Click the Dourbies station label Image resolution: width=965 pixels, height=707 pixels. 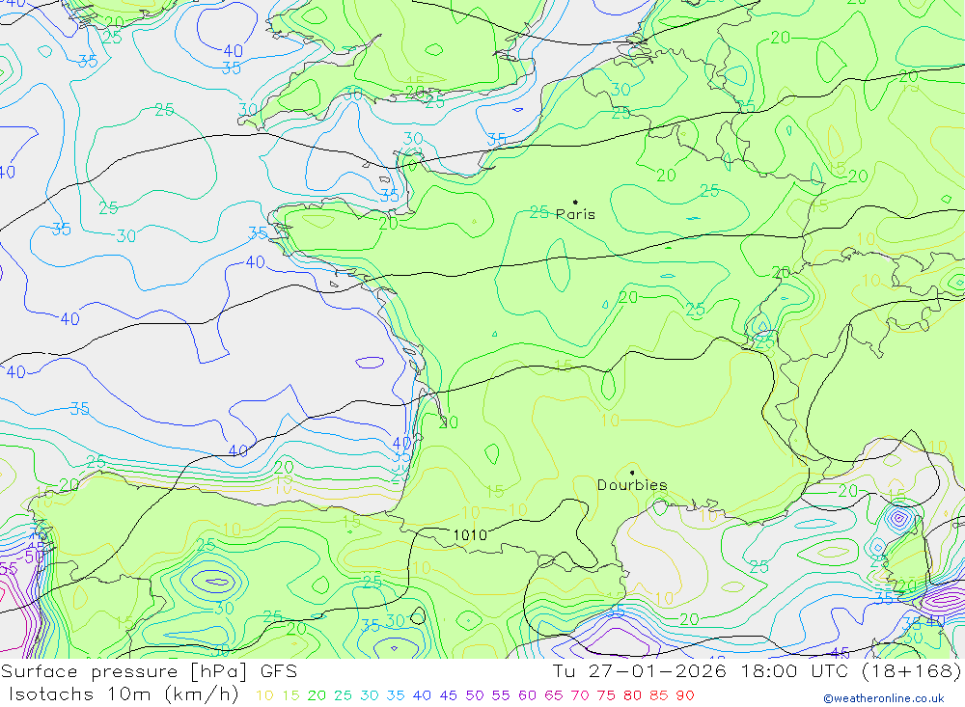point(632,485)
